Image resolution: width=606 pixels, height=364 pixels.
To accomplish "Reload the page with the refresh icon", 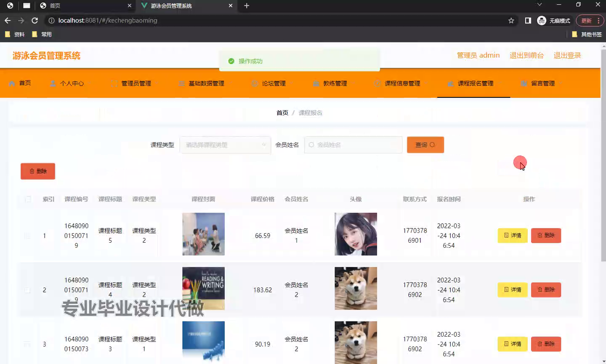I will [x=35, y=20].
